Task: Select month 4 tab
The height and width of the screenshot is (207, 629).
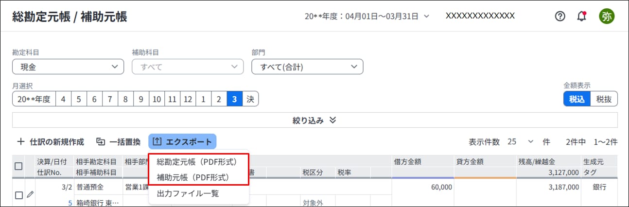Action: coord(63,99)
